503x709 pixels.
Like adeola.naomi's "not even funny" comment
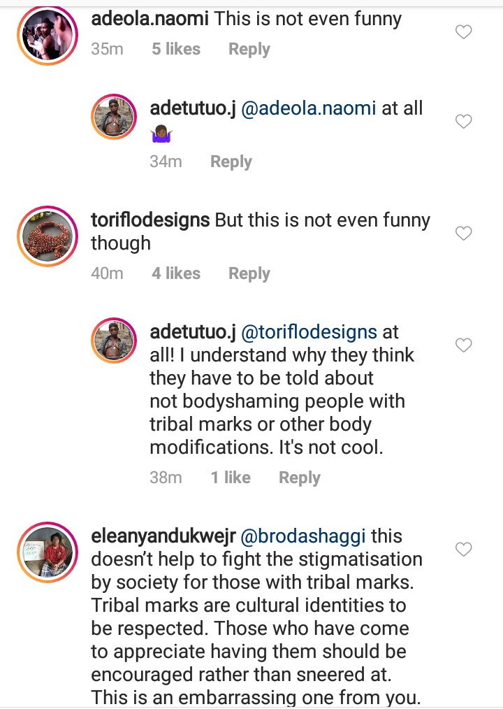(463, 32)
